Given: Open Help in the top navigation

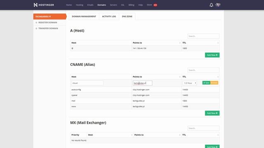Looking at the screenshot, I should pyautogui.click(x=140, y=5).
